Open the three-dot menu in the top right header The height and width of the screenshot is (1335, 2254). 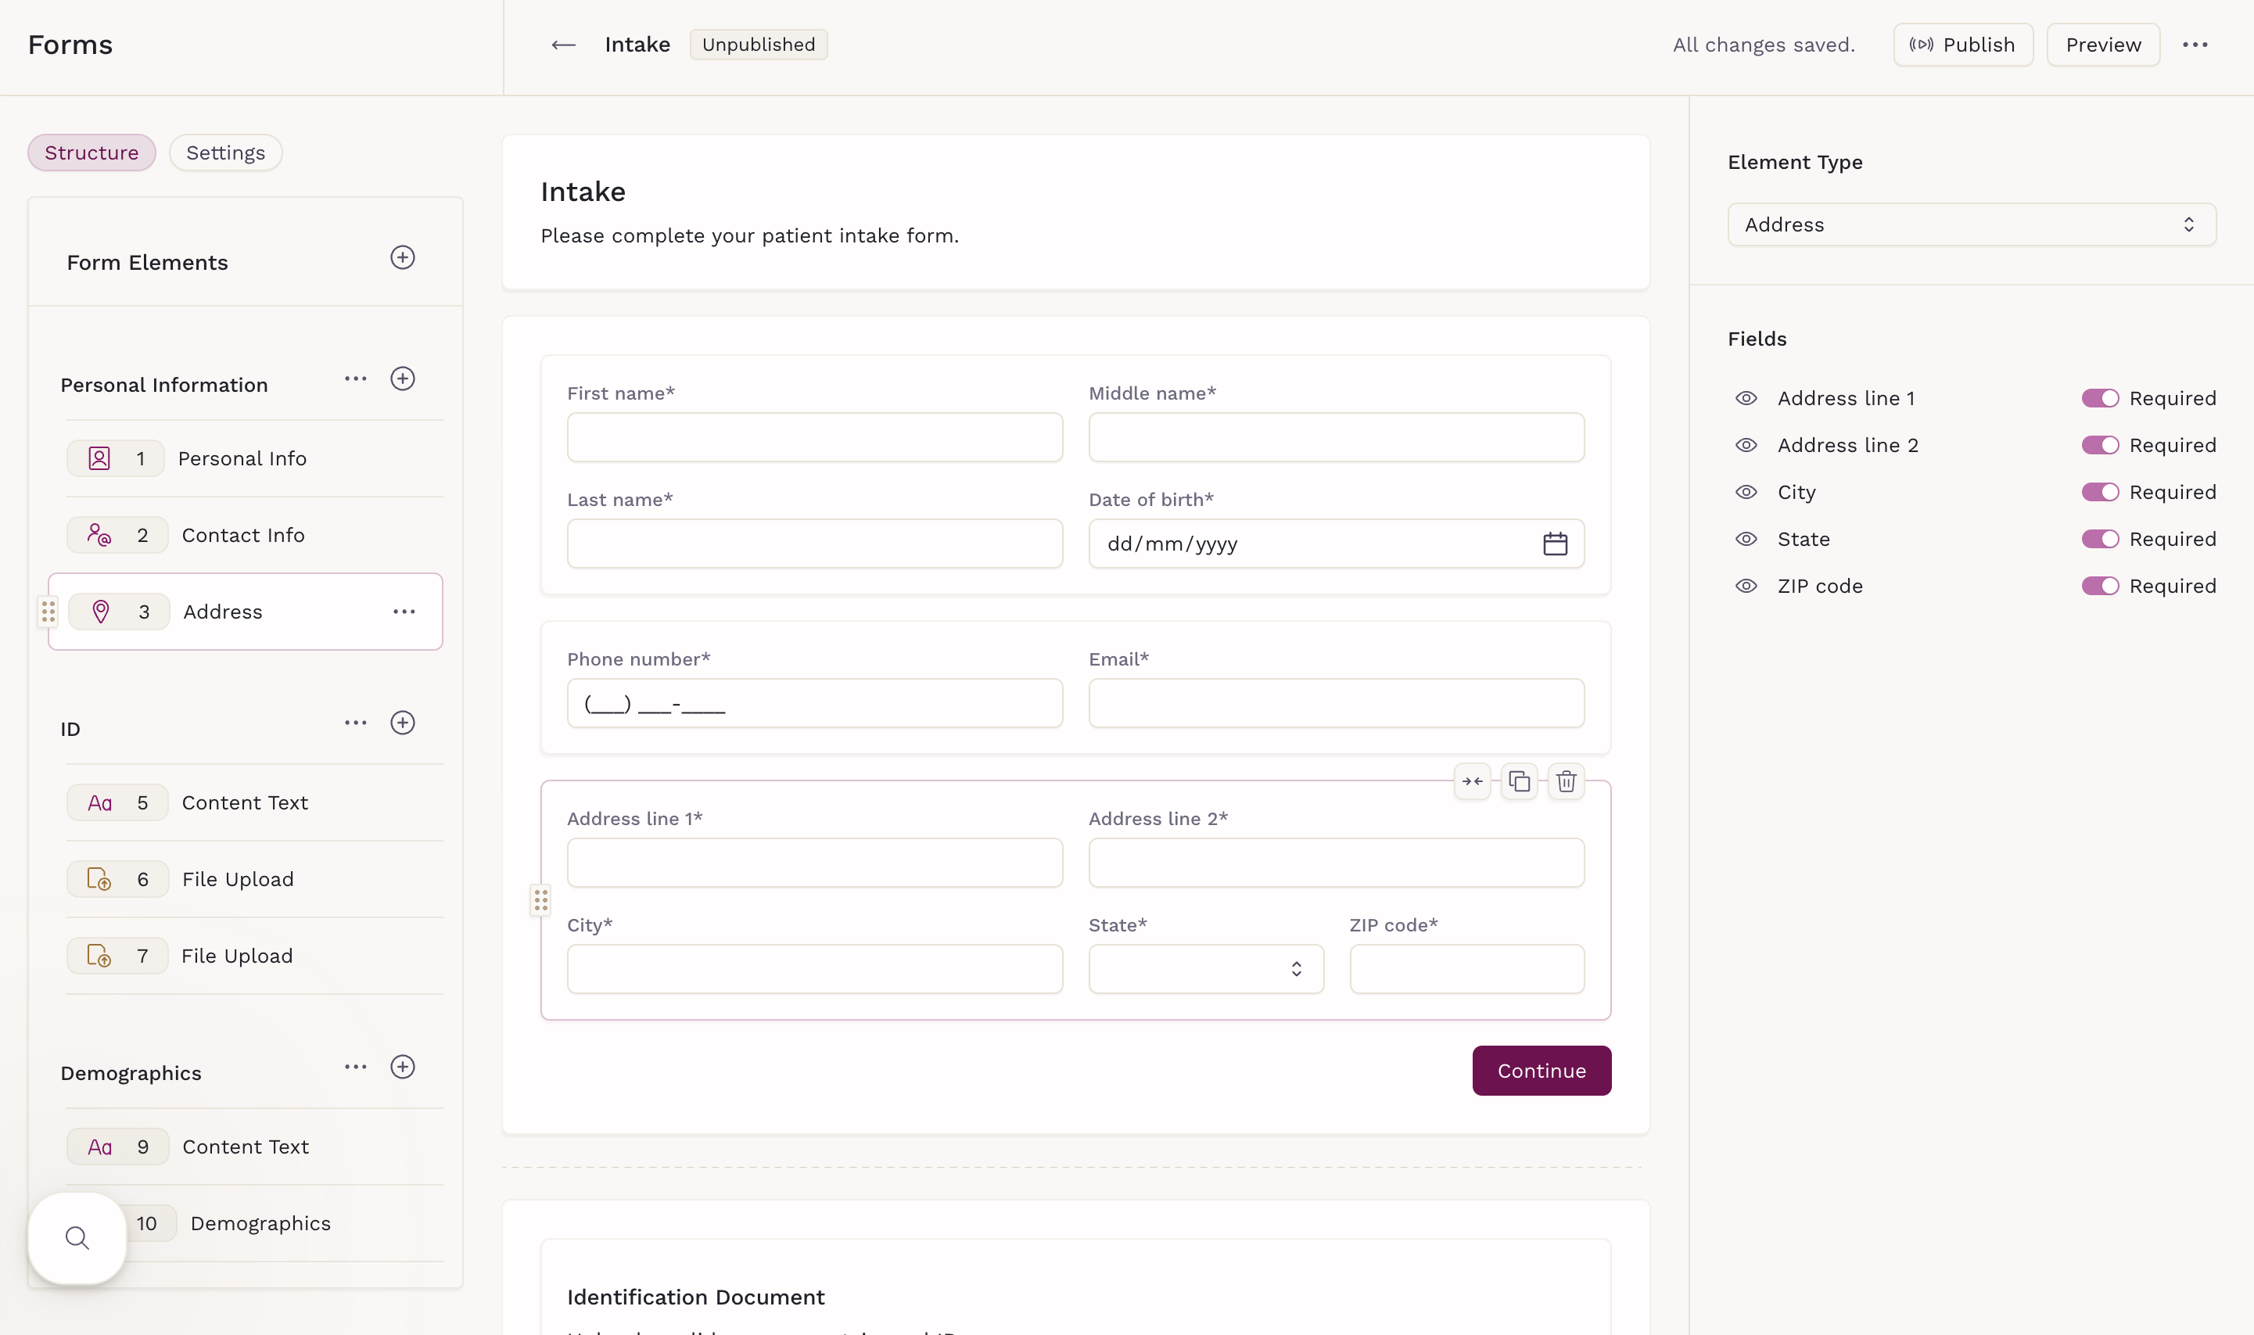click(2195, 45)
